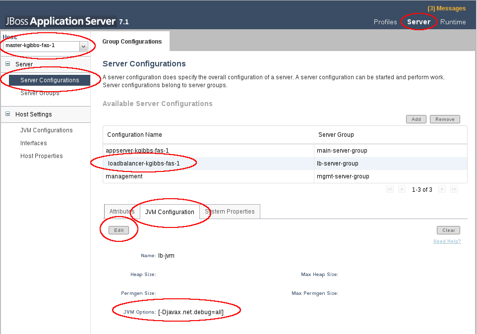Open Host Properties under Host Settings
Screen dimensions: 477x334
click(41, 156)
